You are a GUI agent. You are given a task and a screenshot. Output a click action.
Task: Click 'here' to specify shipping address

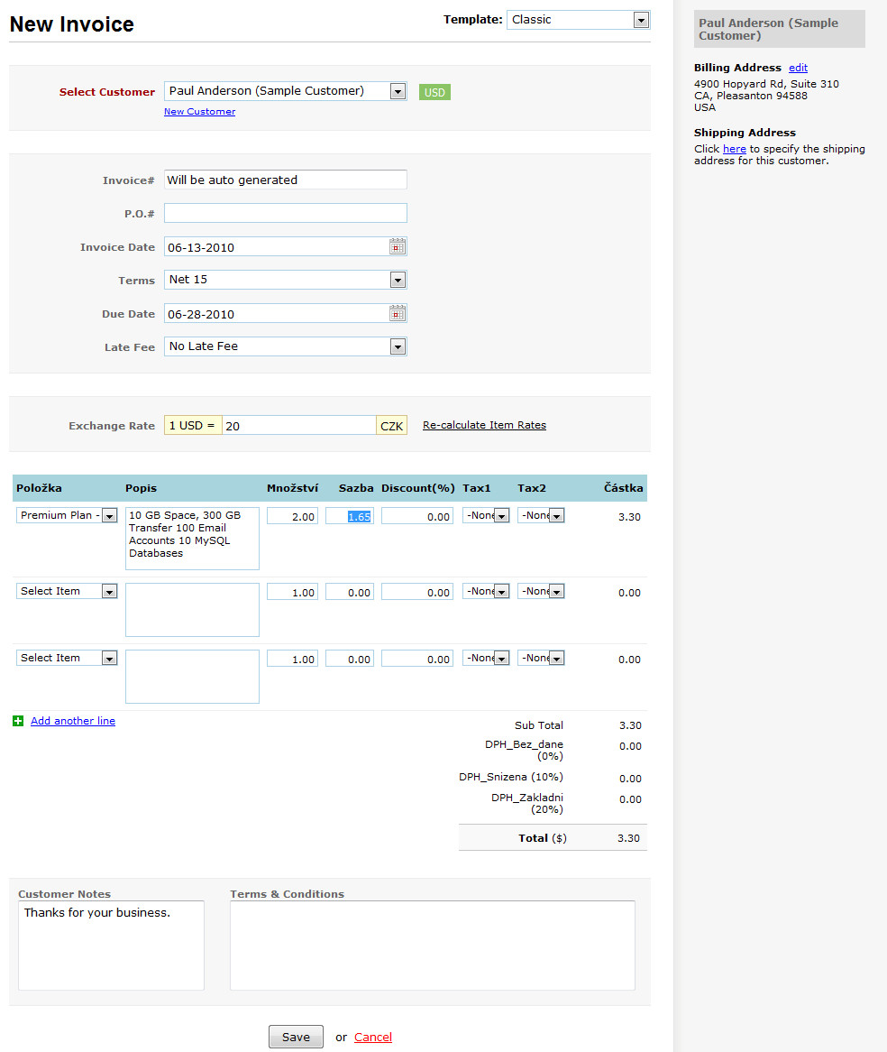[734, 149]
